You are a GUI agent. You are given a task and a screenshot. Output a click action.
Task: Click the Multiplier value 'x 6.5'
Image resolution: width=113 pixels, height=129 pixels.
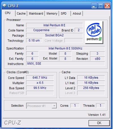[x=40, y=83]
